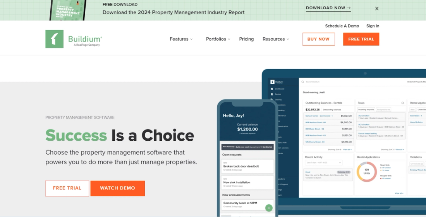This screenshot has width=426, height=217.
Task: Click View all under the Rental Applications chart
Action: [399, 193]
